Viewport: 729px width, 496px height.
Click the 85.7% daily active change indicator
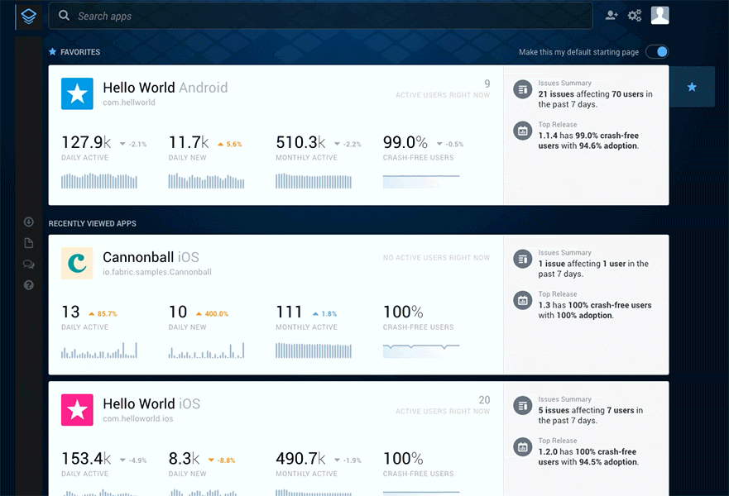(x=103, y=314)
